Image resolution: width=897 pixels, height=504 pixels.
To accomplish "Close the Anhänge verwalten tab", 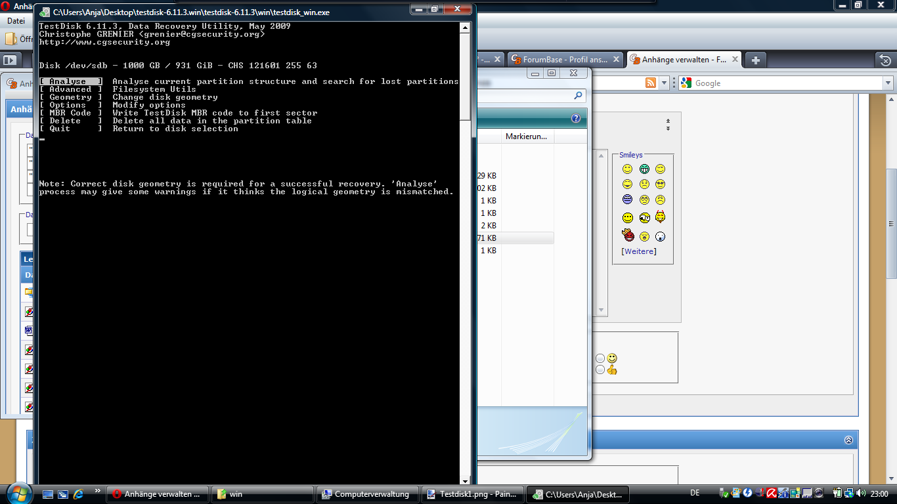I will 735,60.
